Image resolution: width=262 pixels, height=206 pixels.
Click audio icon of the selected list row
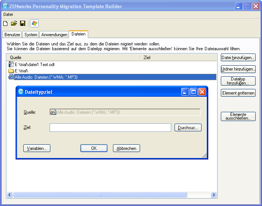pos(11,77)
